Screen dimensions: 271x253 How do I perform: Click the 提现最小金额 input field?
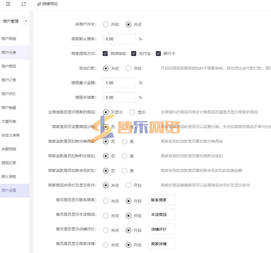click(x=119, y=83)
